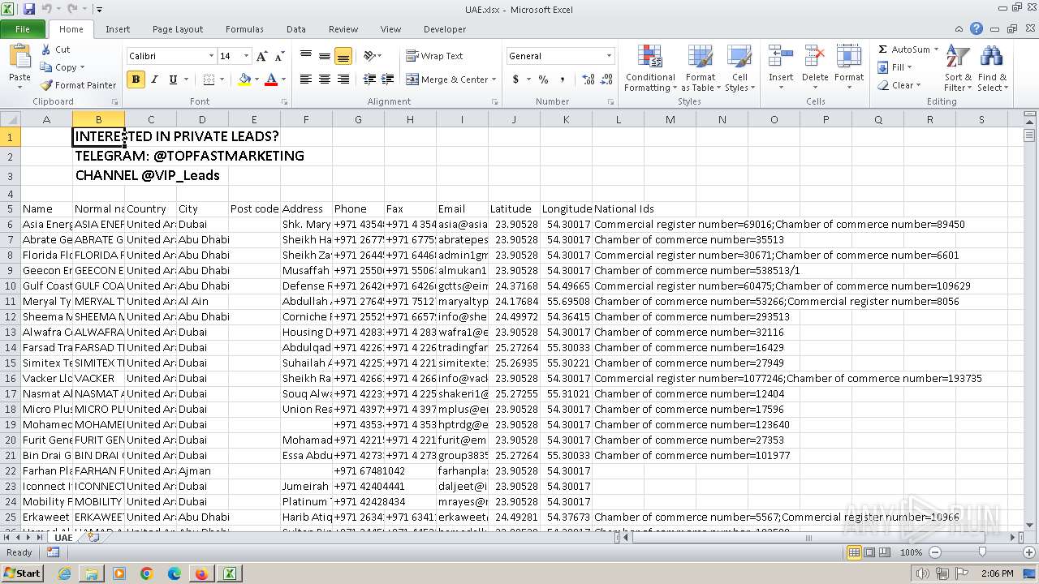Open the File tab
Screen dimensions: 1039x584
tap(23, 29)
